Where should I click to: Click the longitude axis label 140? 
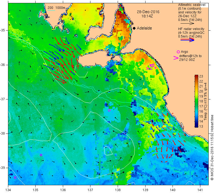click(x=173, y=190)
